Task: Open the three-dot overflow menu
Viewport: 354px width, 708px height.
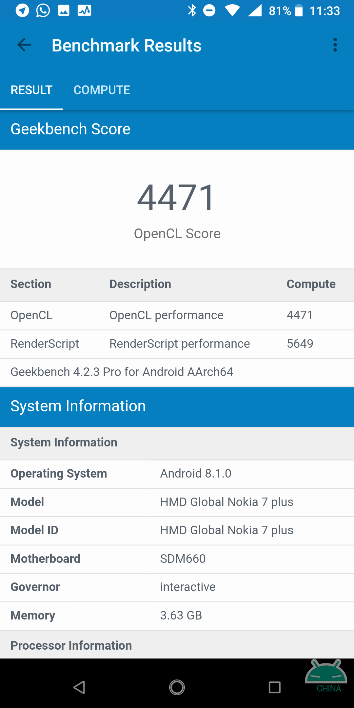Action: pos(335,45)
